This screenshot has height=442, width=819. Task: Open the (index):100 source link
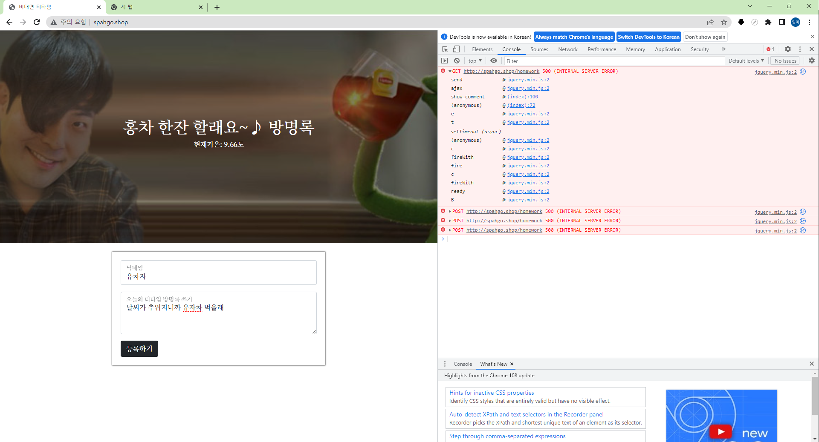point(523,97)
